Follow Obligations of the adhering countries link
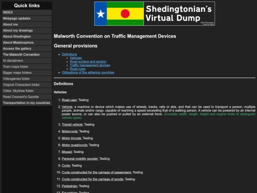Screen dimensions: 257x193 88,72
